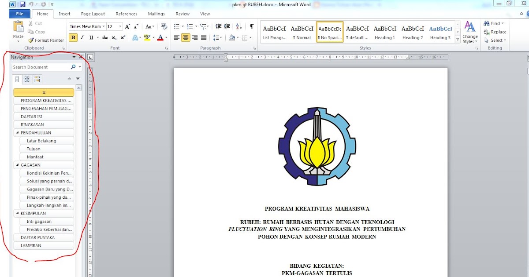Open the Review ribbon tab

[183, 14]
